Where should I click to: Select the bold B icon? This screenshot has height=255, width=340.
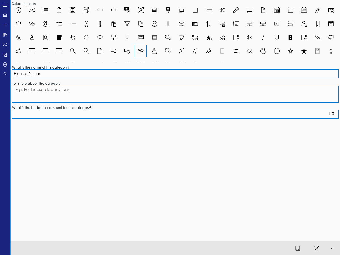[x=290, y=37]
